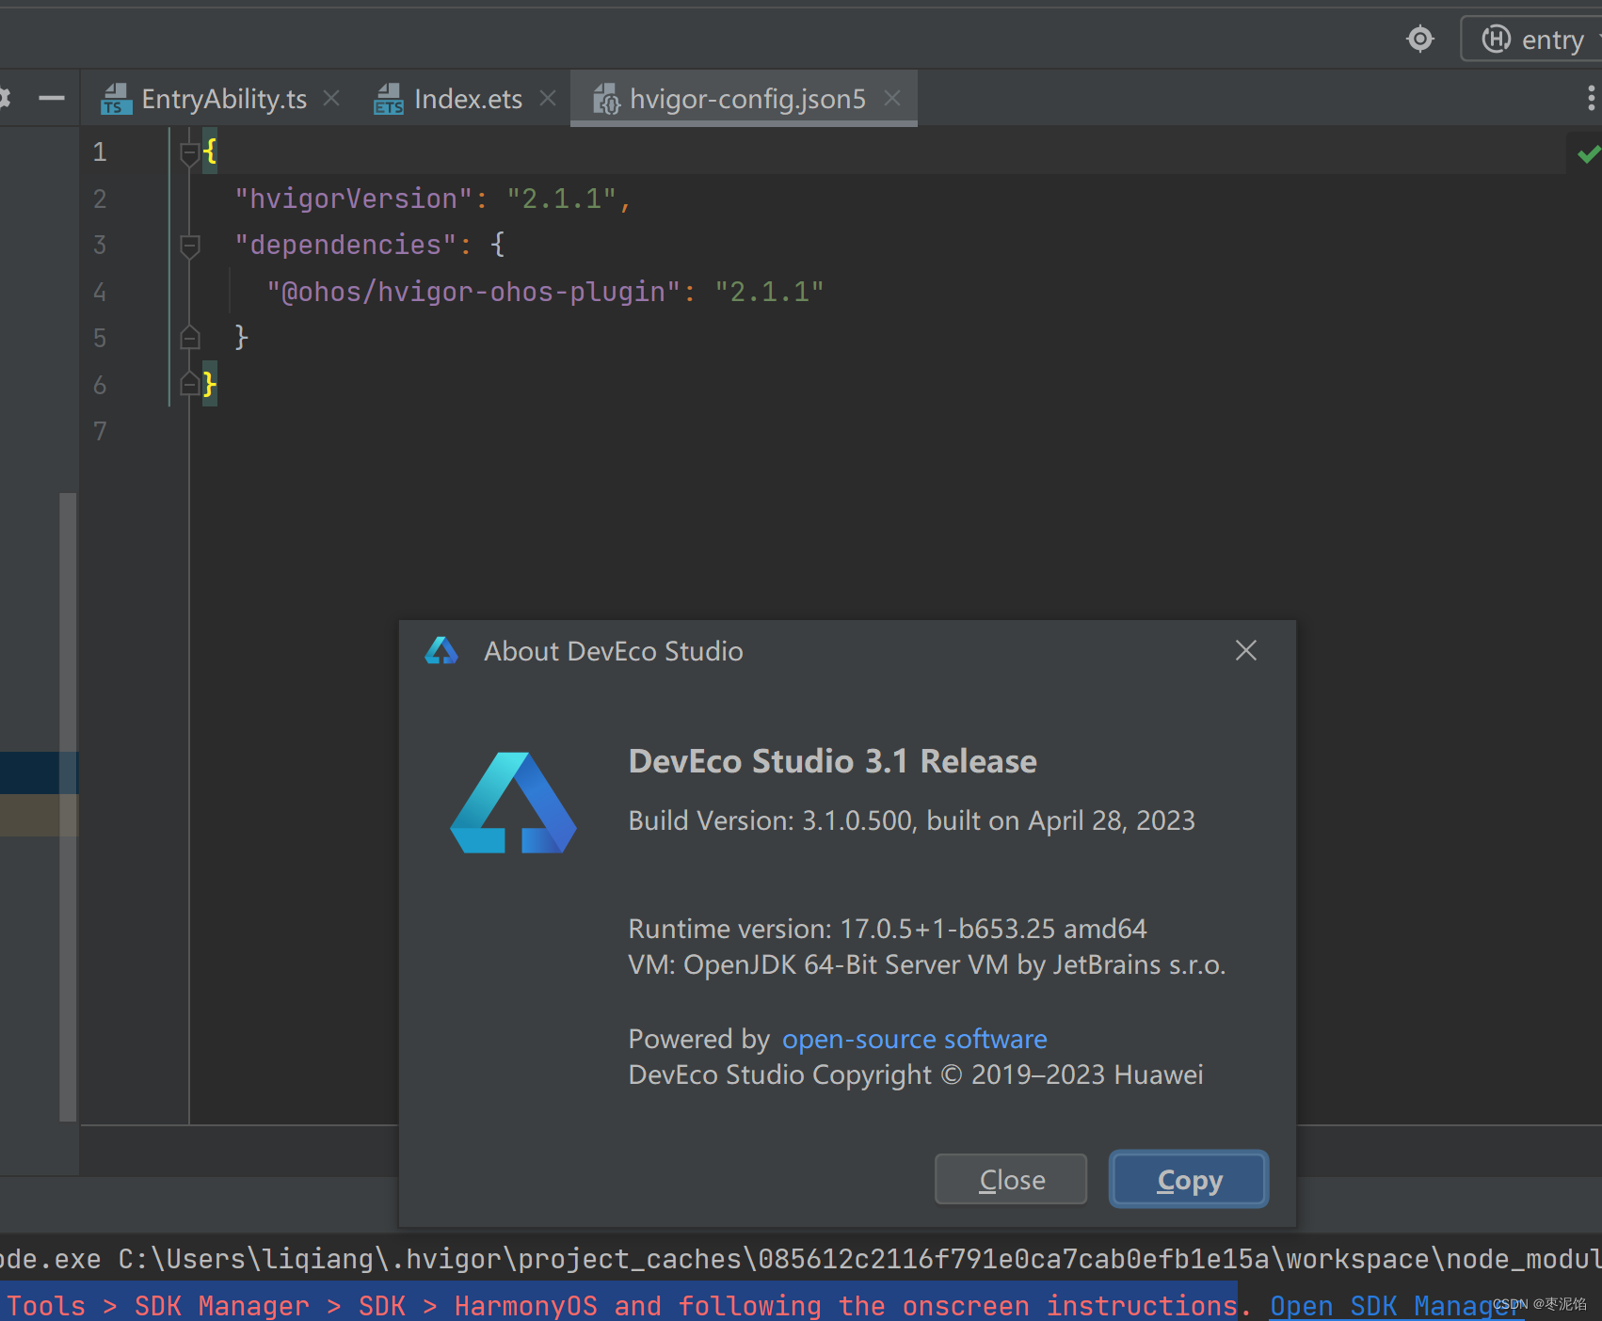Click the fold end marker on line 6
The image size is (1602, 1321).
pos(189,384)
